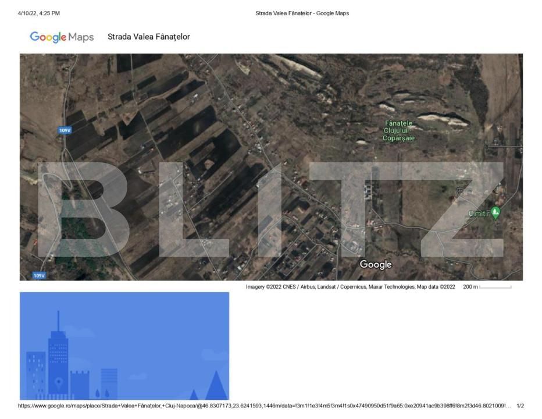
Task: Click the imagery attribution text below map
Action: (350, 287)
